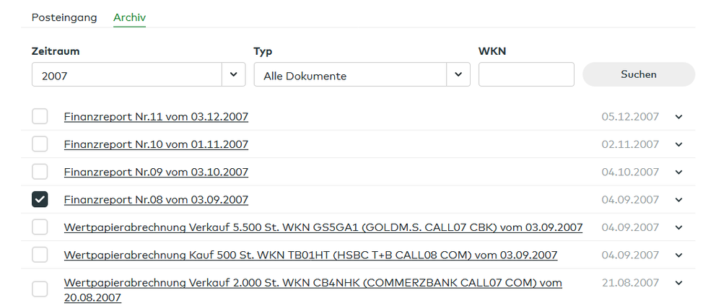Open Finanzreport Nr.11 vom 03.12.2007
721x306 pixels.
coord(156,117)
